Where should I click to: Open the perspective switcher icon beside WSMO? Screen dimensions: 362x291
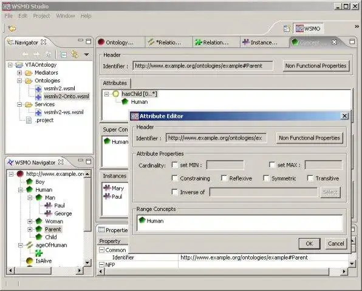(287, 28)
